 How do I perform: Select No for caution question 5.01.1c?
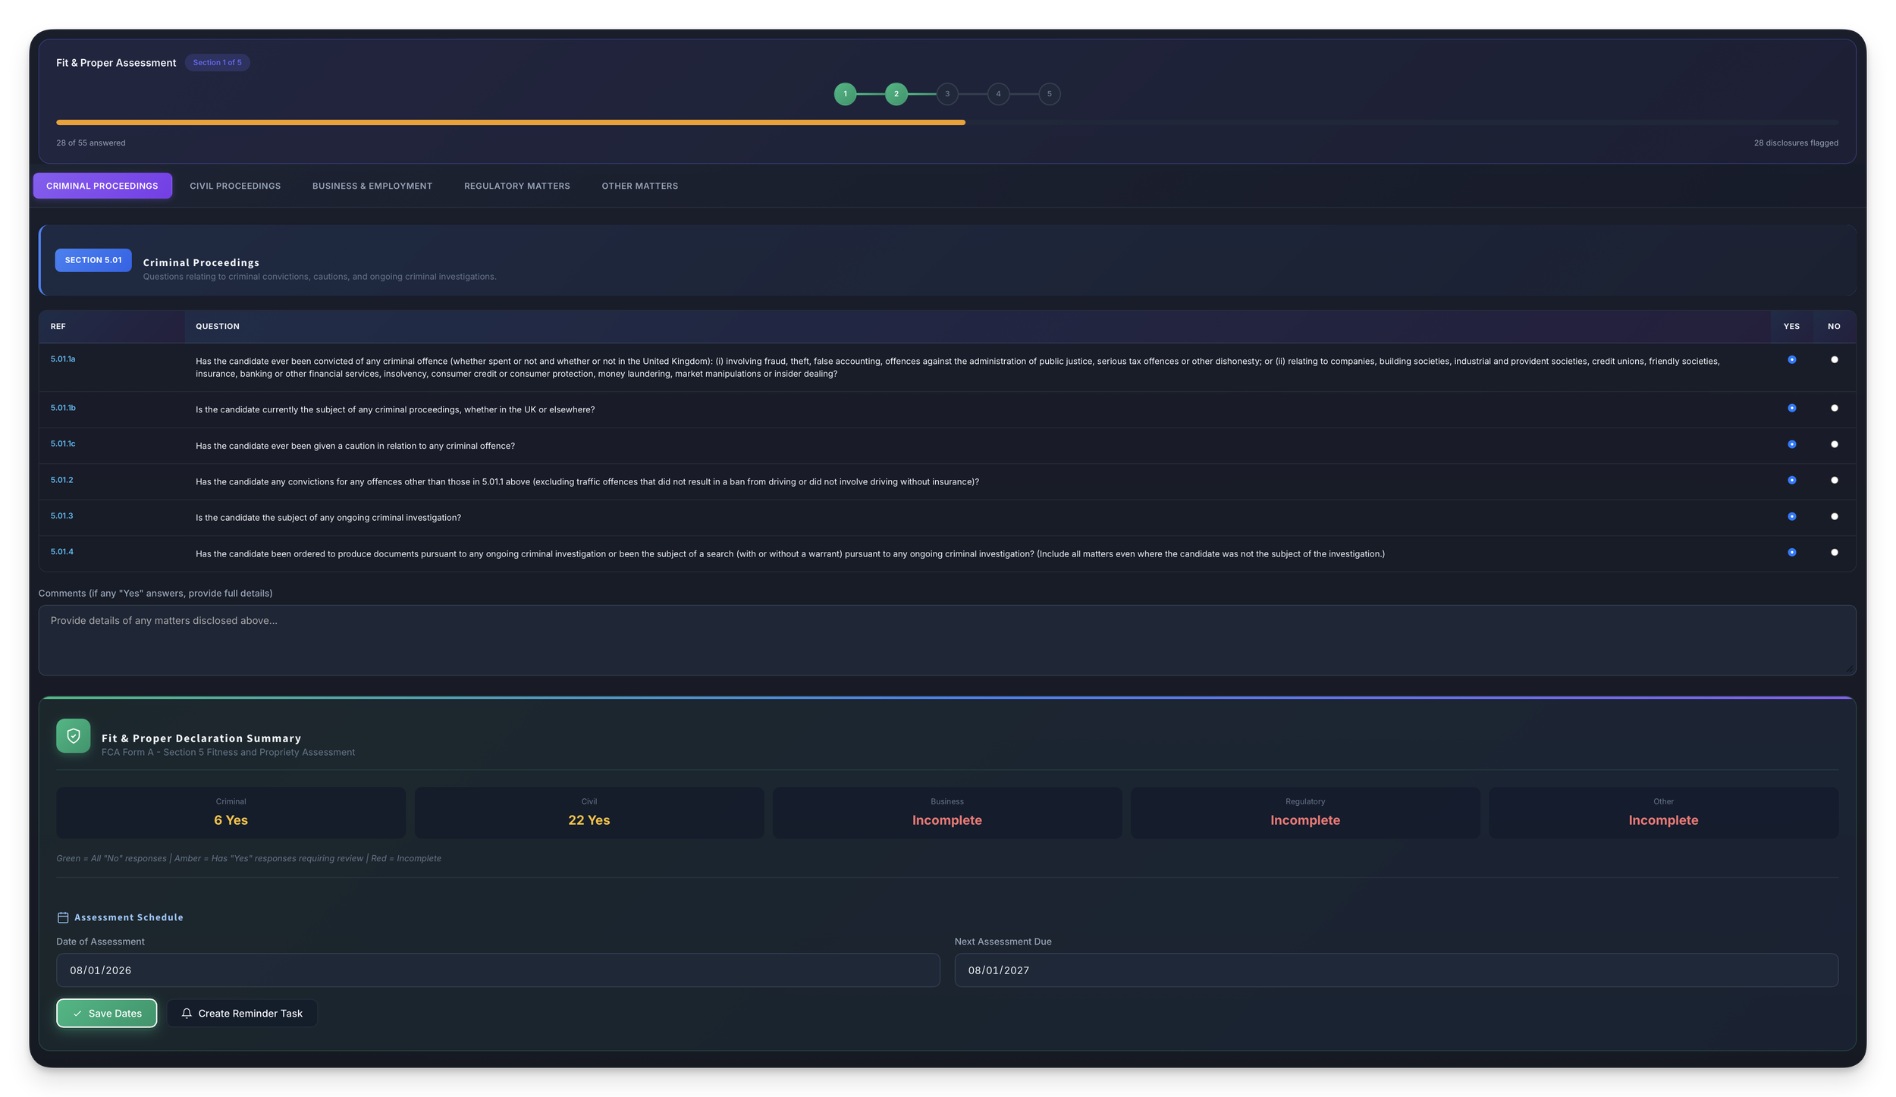1834,444
